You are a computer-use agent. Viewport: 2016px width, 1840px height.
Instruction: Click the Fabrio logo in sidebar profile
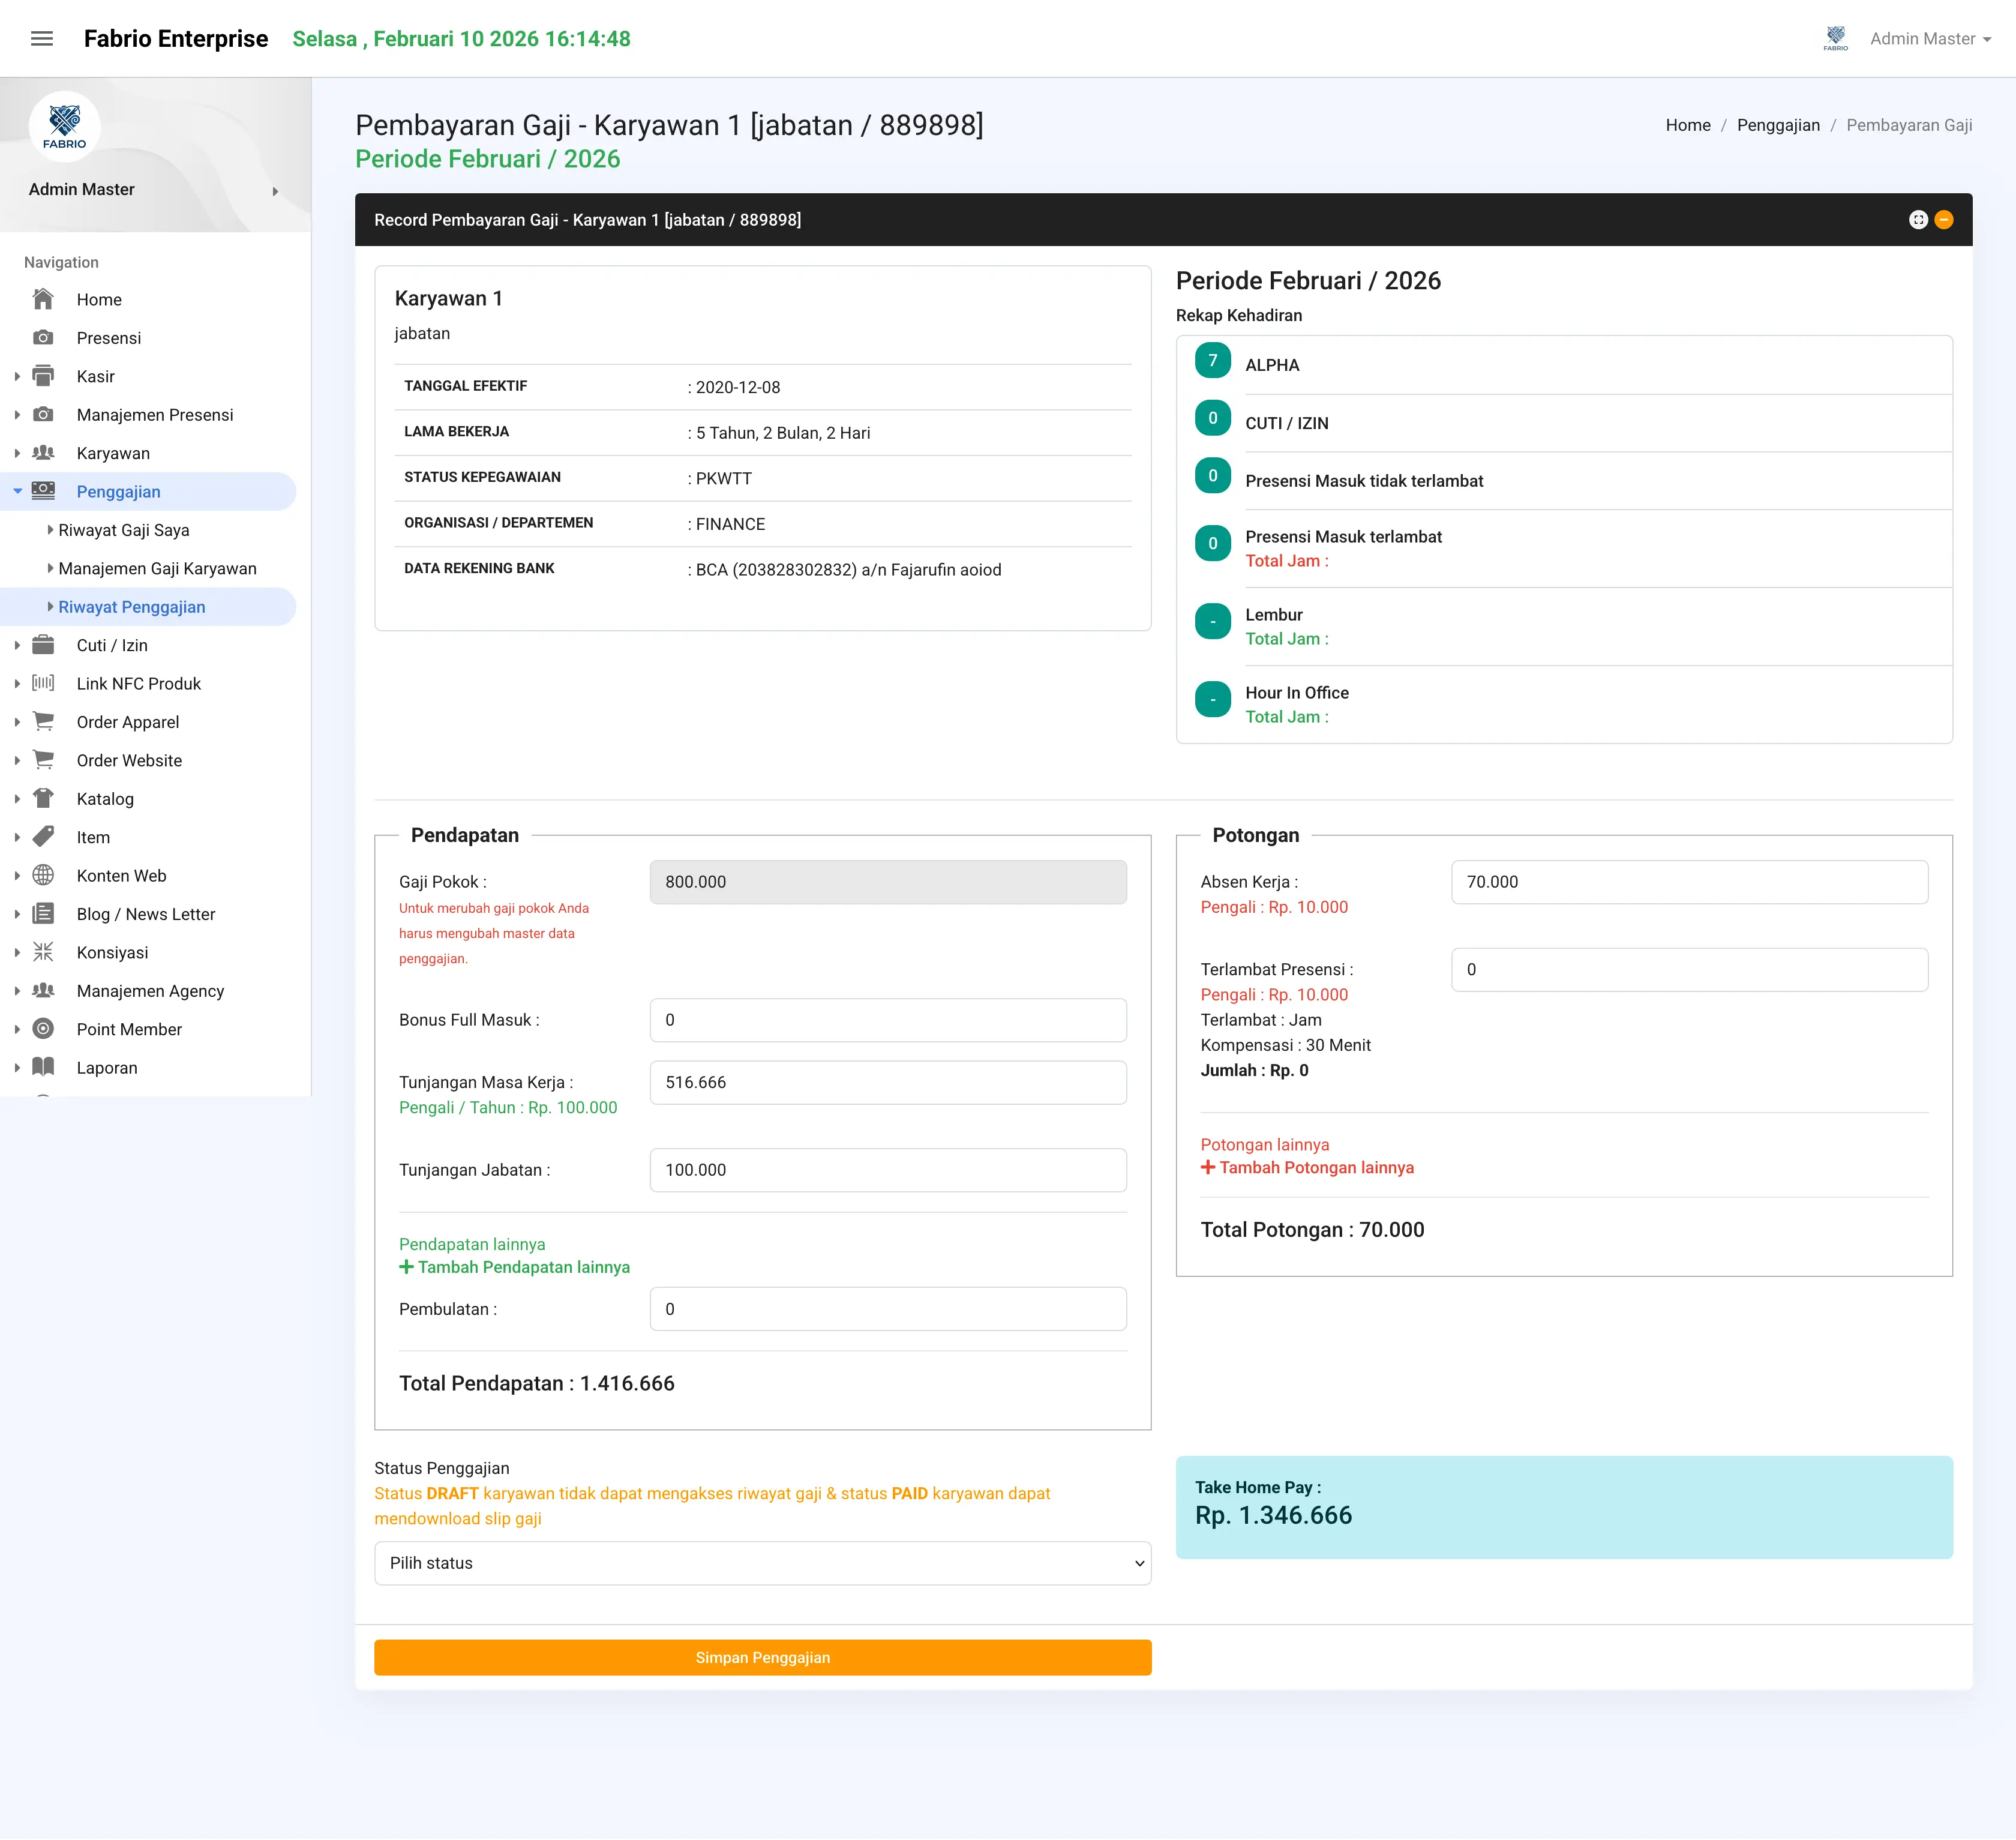[x=65, y=127]
